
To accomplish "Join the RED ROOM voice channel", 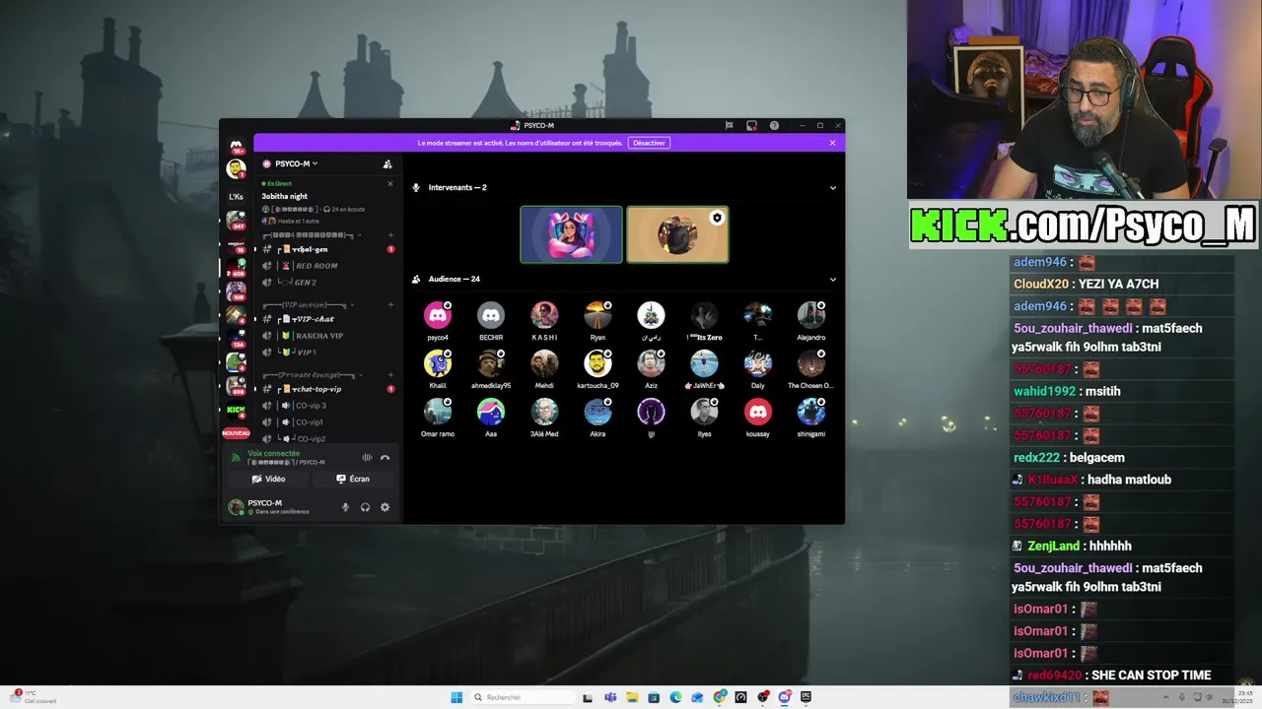I will (x=328, y=266).
